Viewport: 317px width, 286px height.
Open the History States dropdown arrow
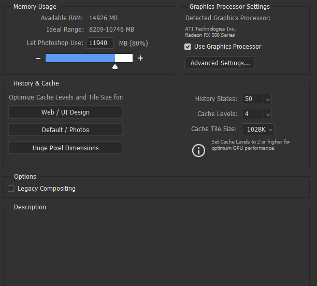click(268, 99)
